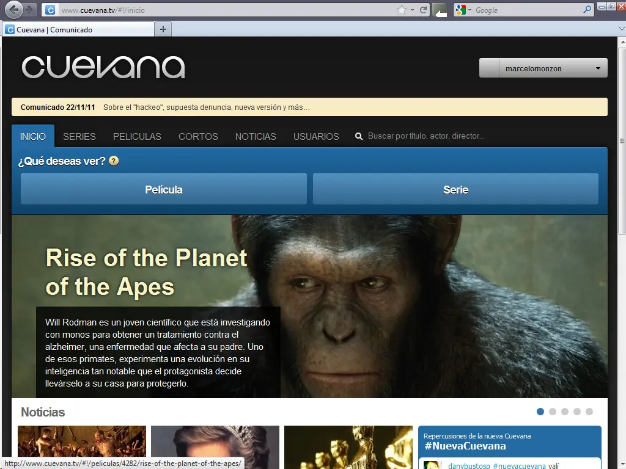Click the site search magnifier icon
This screenshot has width=626, height=469.
click(x=359, y=136)
